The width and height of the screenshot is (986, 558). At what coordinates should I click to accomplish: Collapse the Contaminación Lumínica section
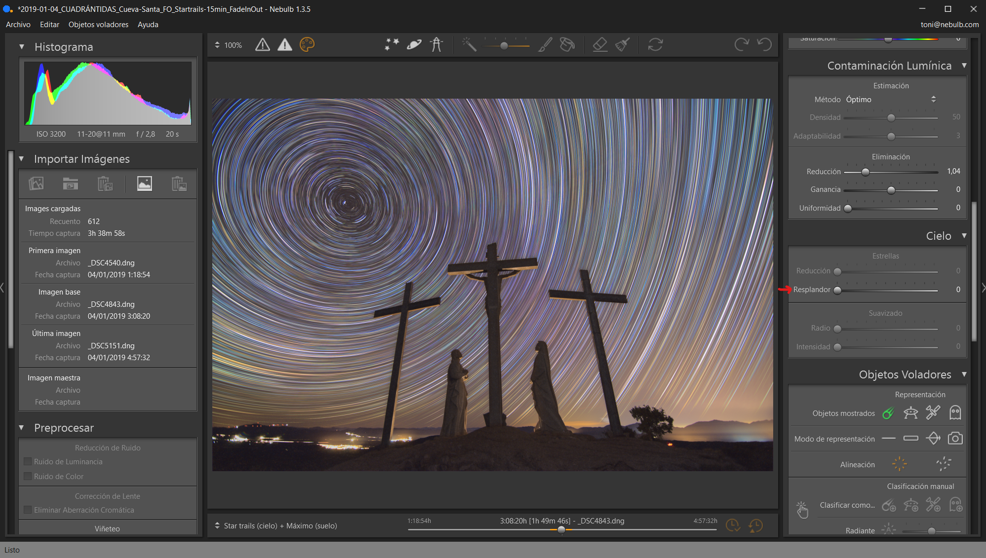(x=964, y=66)
